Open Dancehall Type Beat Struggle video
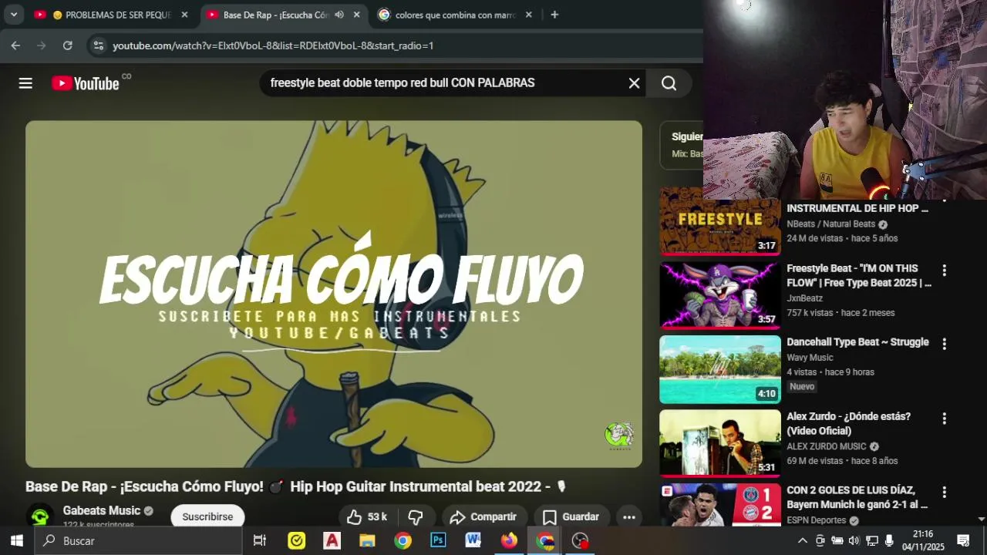This screenshot has height=555, width=987. tap(857, 342)
